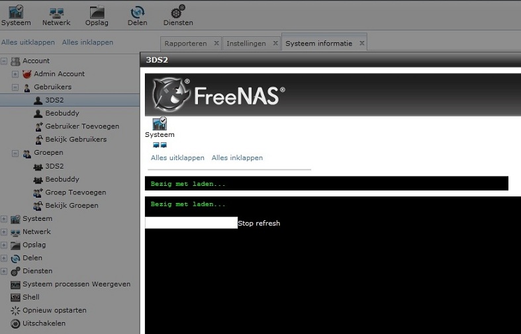Expand the Diensten tree node
This screenshot has width=521, height=334.
(4, 272)
